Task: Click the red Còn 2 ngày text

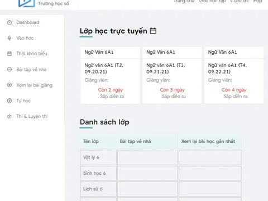Action: click(x=111, y=90)
